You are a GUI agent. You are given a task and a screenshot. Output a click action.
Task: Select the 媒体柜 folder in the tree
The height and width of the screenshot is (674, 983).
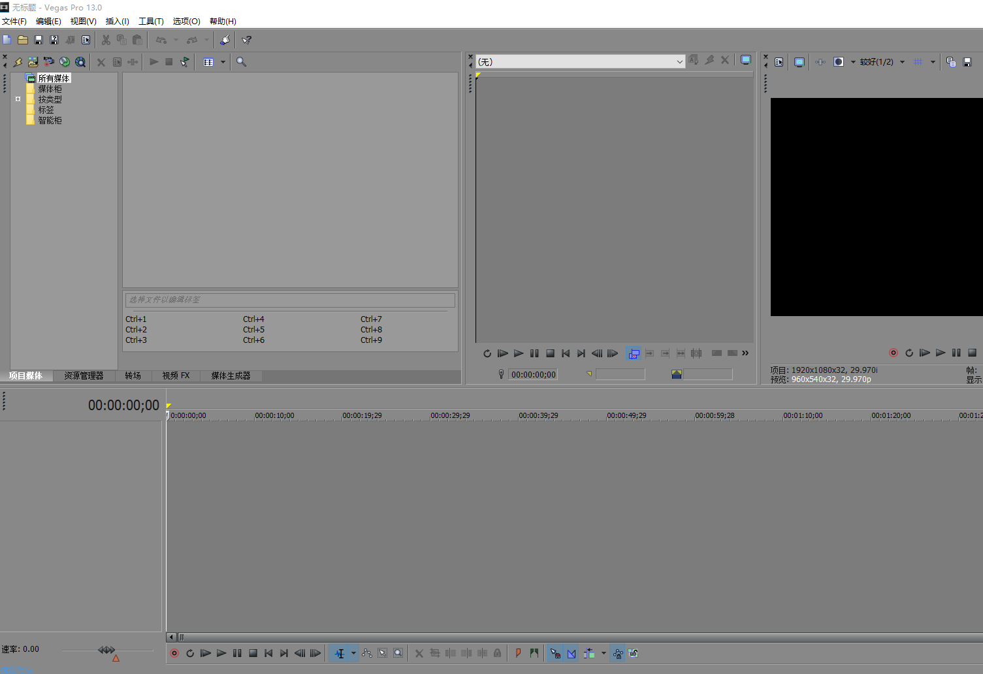tap(50, 89)
